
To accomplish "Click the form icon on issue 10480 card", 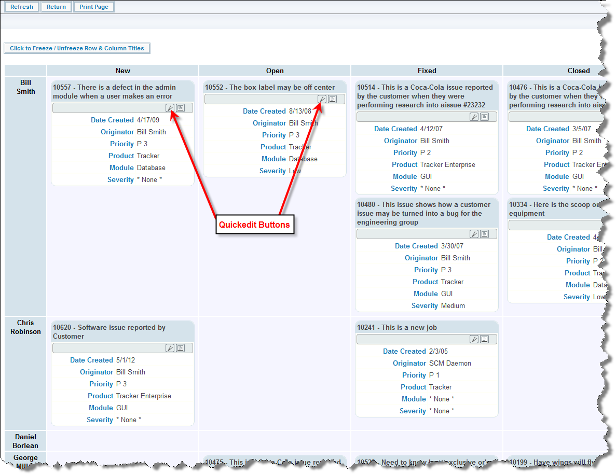I will click(x=484, y=234).
